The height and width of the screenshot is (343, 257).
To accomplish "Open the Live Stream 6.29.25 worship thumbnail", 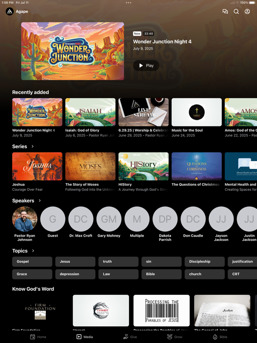I will [143, 112].
